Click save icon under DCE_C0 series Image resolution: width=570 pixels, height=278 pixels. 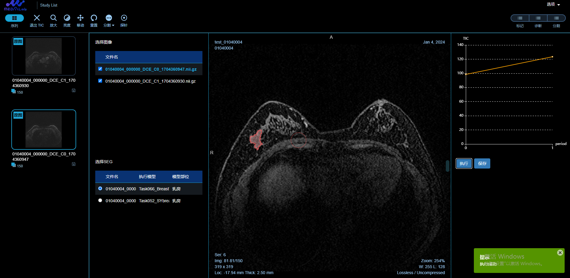pos(74,164)
